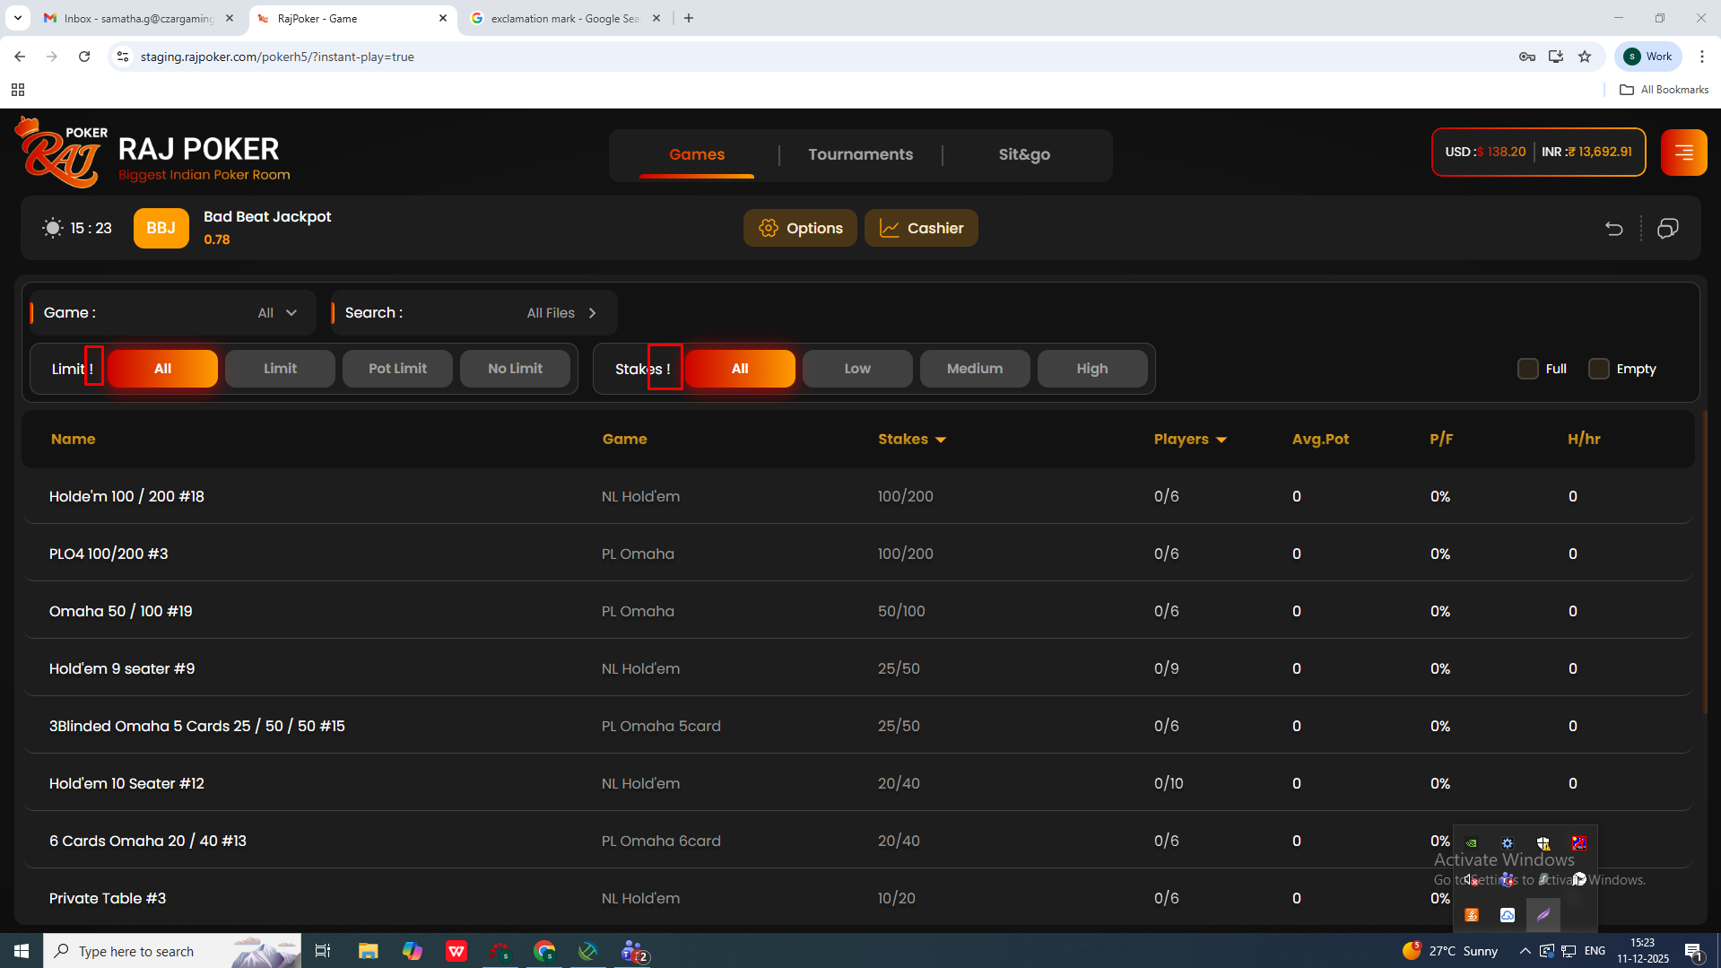Toggle the sun theme icon
The height and width of the screenshot is (968, 1721).
53,228
